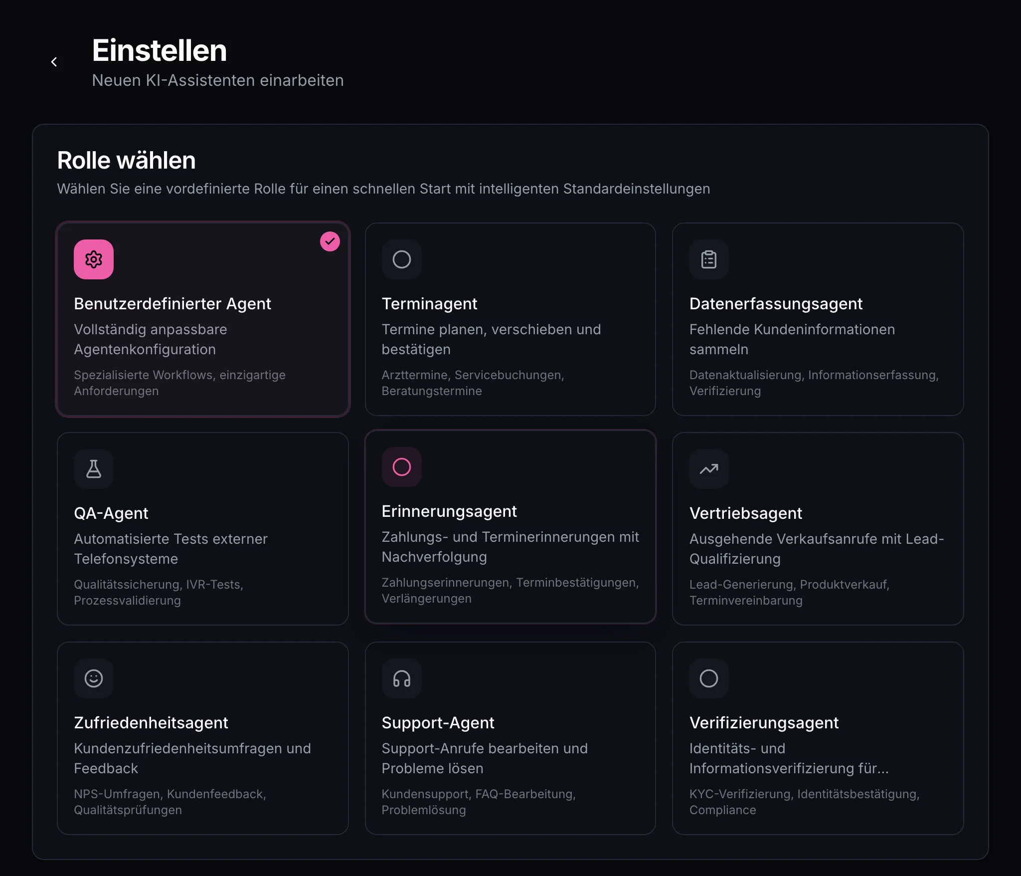
Task: Click the trending chart icon on Vertriebsagent
Action: coord(708,468)
